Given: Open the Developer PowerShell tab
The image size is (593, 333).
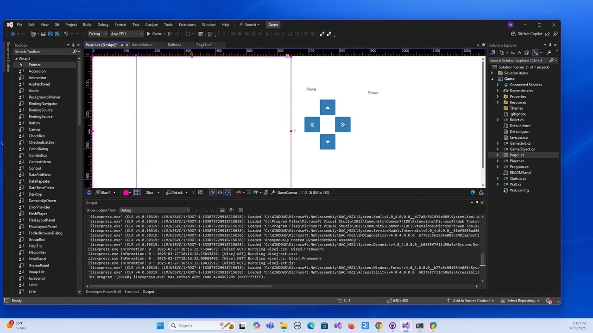Looking at the screenshot, I should pyautogui.click(x=103, y=292).
